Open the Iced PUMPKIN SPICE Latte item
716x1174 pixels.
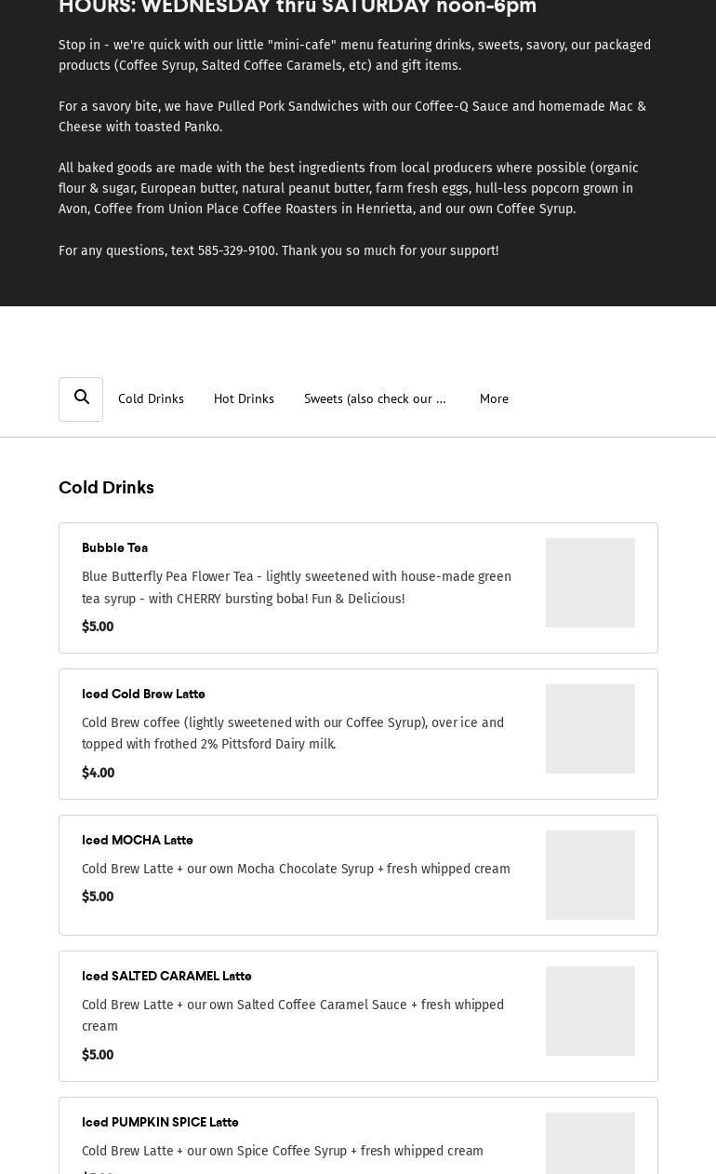coord(160,1122)
